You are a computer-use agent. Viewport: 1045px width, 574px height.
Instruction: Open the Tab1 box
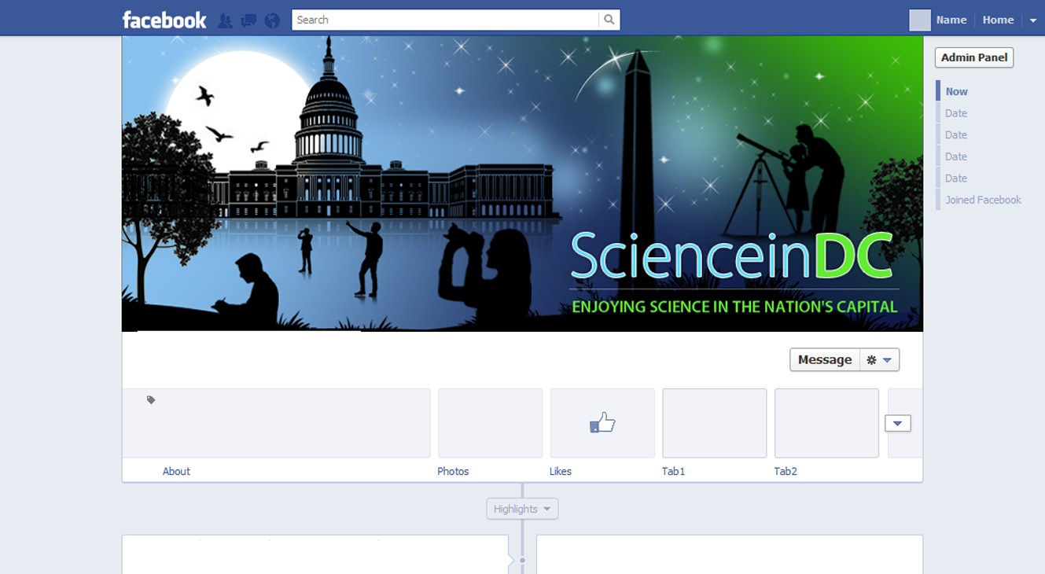tap(714, 423)
